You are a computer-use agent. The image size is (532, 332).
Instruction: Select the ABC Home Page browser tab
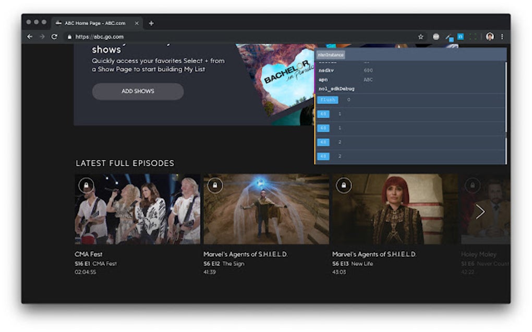[94, 23]
